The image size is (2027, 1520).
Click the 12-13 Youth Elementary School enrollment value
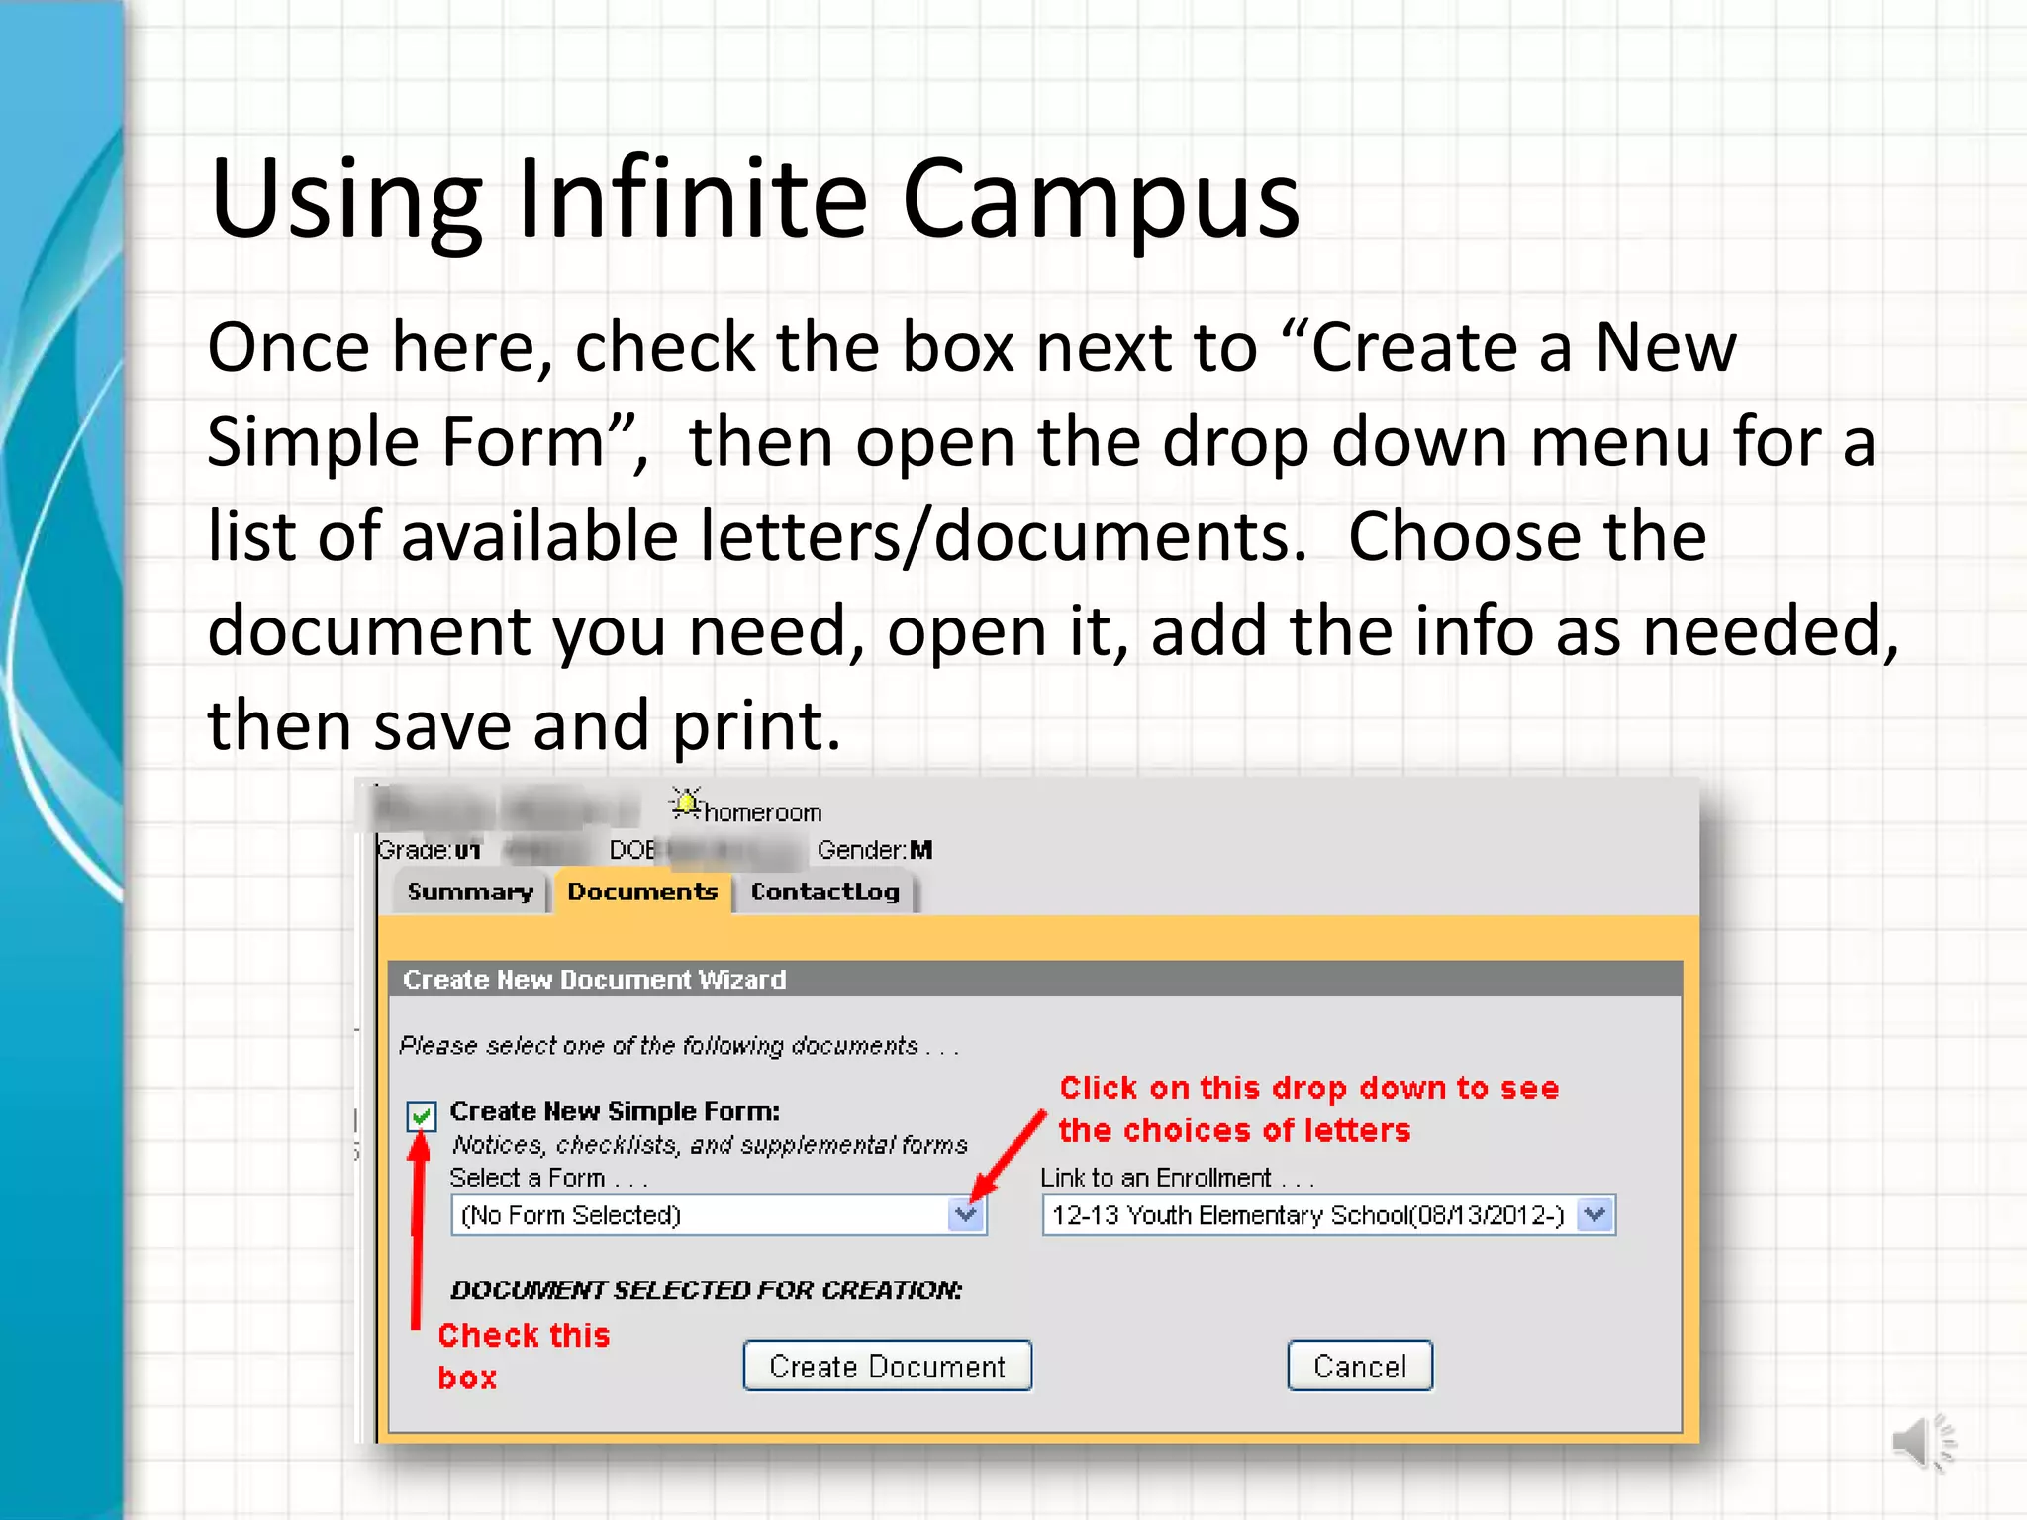tap(1308, 1214)
